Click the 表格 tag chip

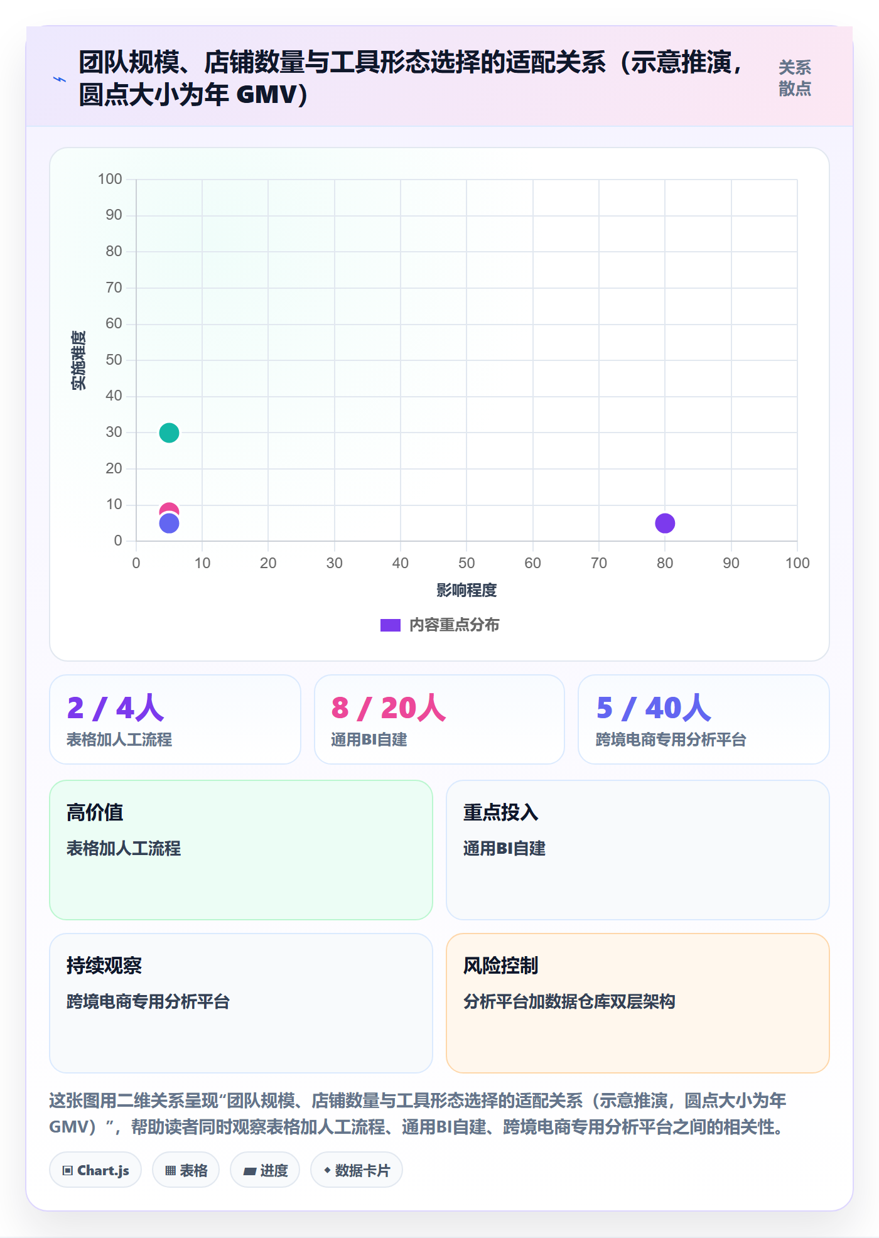click(x=186, y=1170)
